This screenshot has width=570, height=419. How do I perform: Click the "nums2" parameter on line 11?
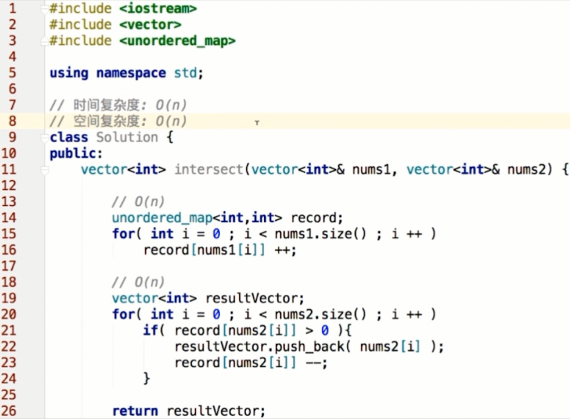click(526, 170)
